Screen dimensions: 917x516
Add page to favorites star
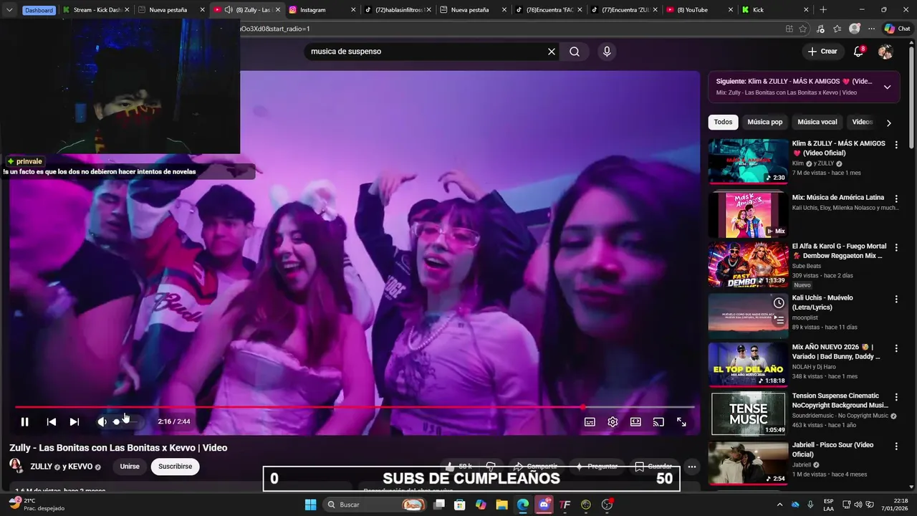(x=803, y=29)
